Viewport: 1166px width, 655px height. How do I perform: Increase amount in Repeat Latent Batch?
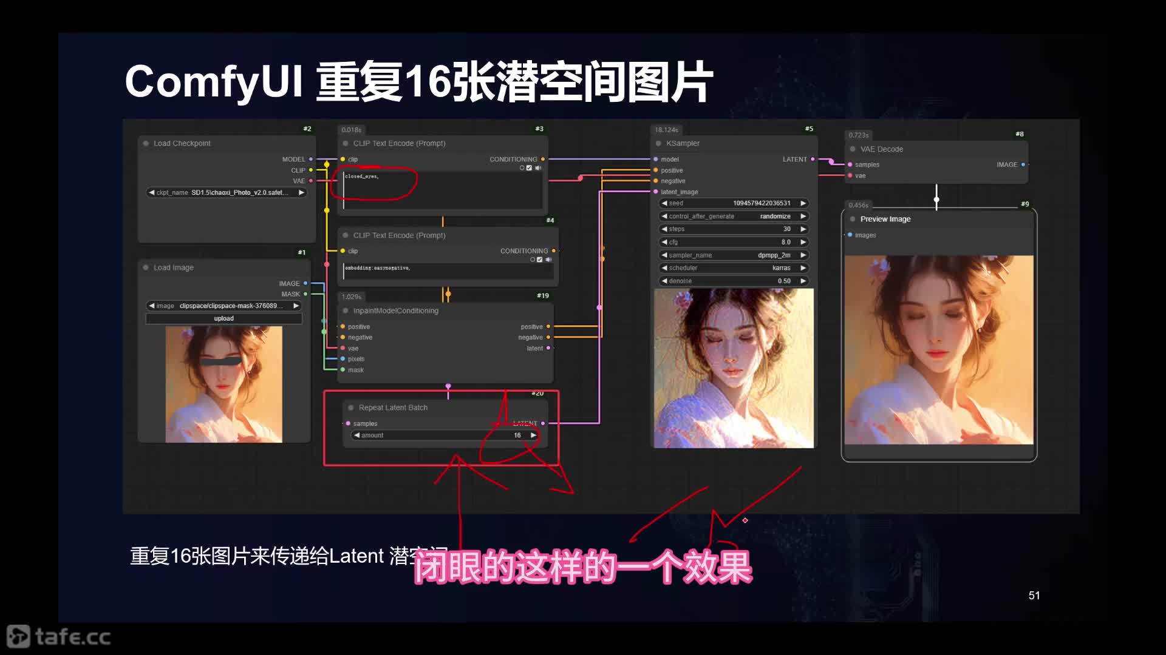coord(533,435)
